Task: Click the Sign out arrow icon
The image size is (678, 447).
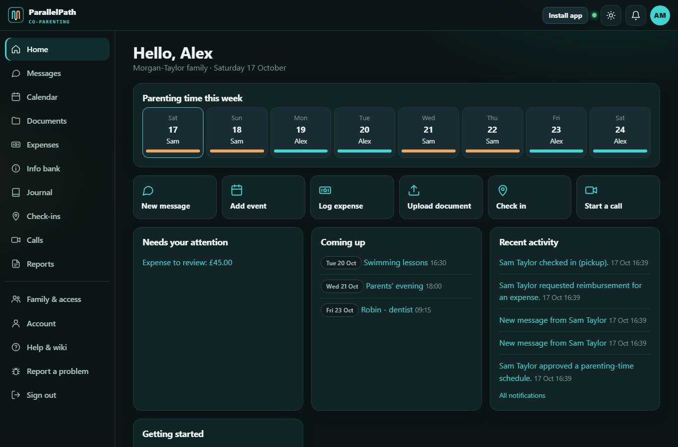Action: (x=16, y=395)
